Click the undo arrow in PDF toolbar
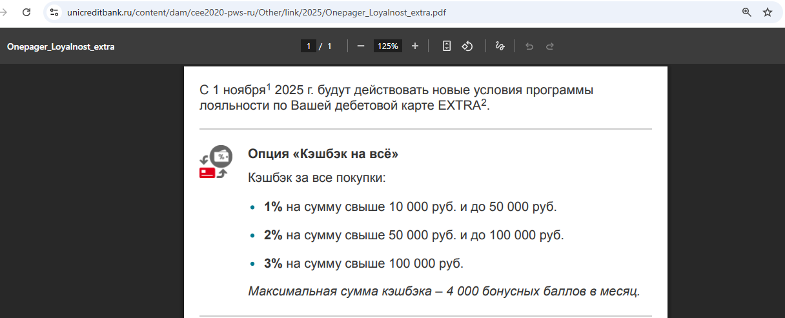The height and width of the screenshot is (318, 785). pyautogui.click(x=529, y=46)
